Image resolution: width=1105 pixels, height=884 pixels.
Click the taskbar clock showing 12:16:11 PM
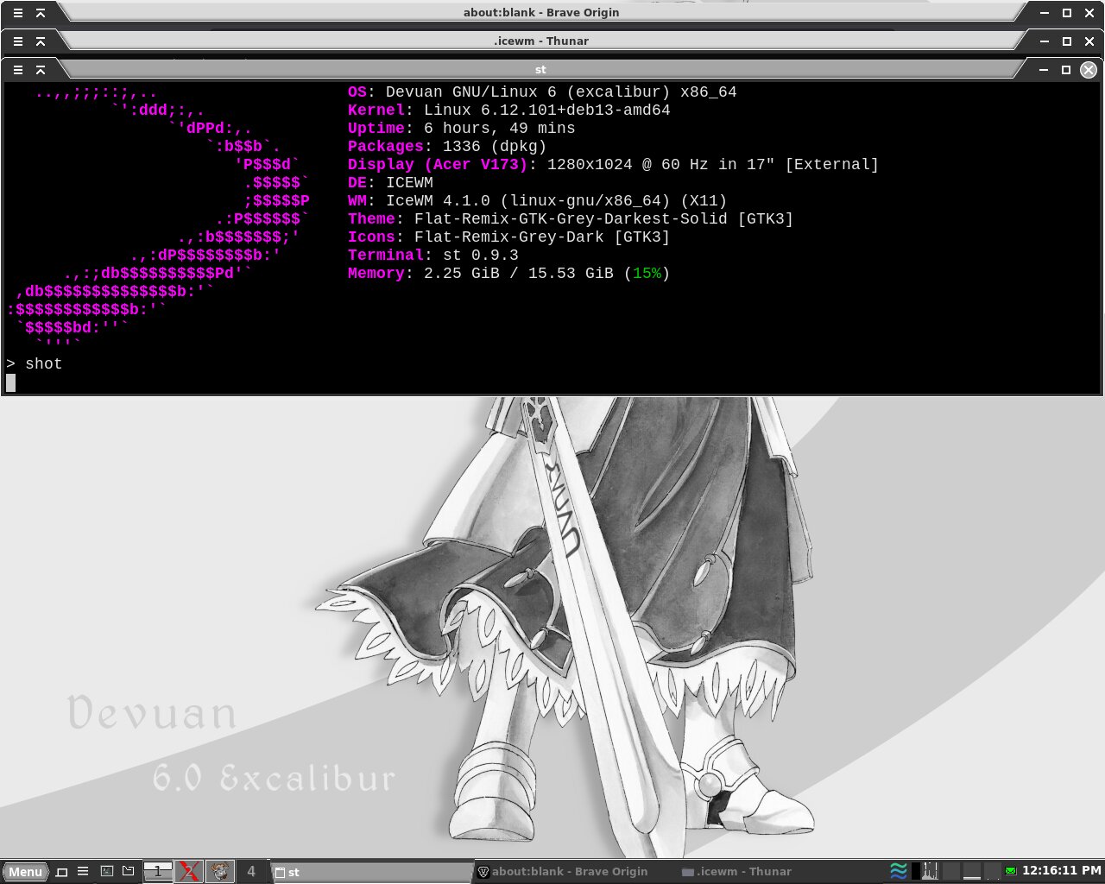pos(1062,871)
